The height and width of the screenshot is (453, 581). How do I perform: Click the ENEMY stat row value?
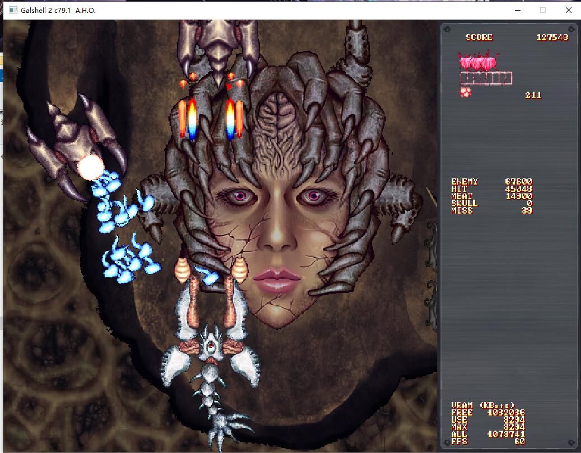pyautogui.click(x=518, y=182)
